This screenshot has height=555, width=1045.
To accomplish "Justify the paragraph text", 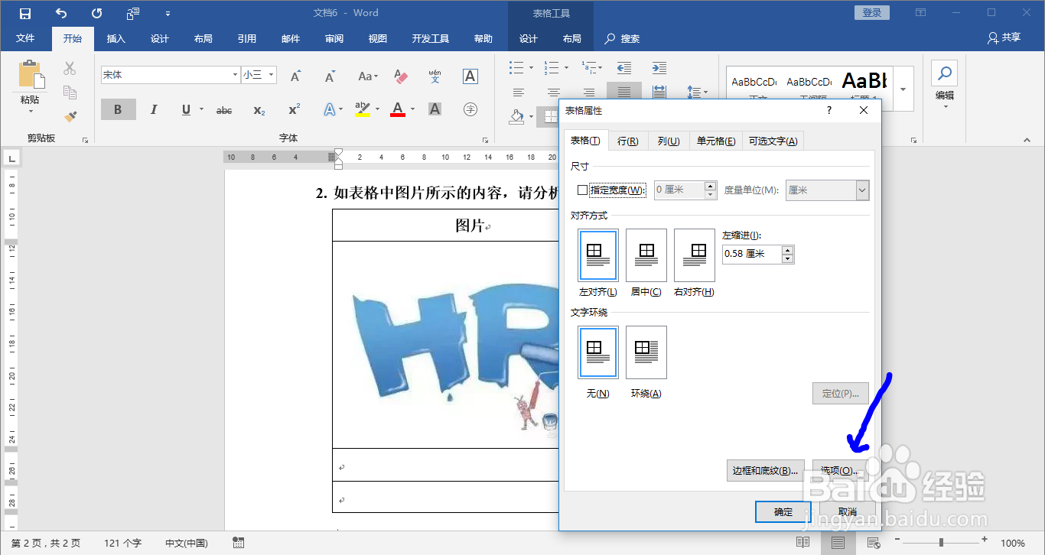I will click(624, 92).
